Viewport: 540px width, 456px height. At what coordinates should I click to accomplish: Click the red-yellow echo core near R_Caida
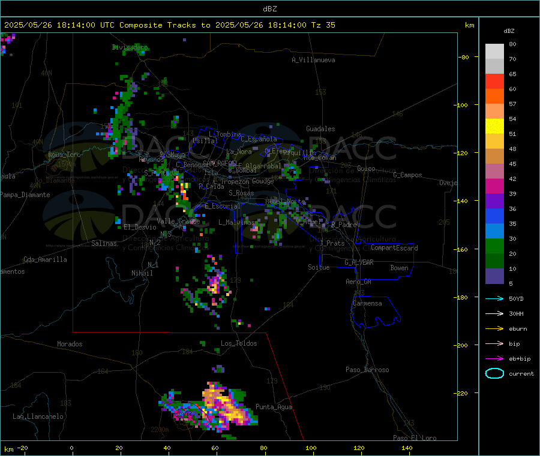pos(184,192)
